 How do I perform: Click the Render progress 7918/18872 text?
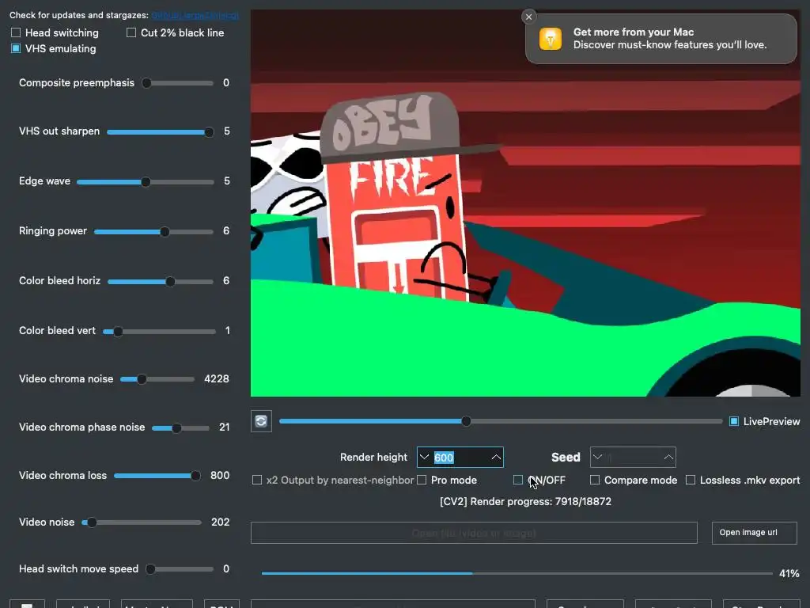pos(525,501)
